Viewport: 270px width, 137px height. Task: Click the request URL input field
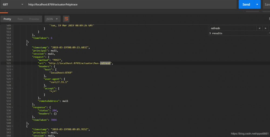[130, 5]
